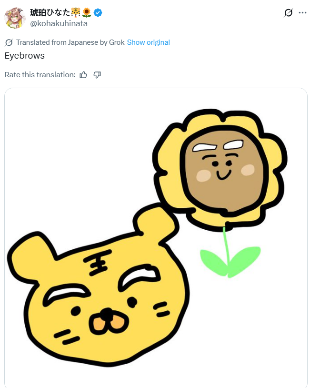
Task: Select the "Eyebrows" post text
Action: click(x=24, y=56)
